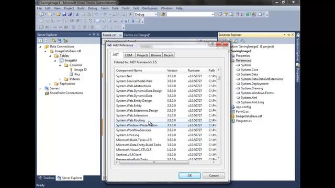This screenshot has width=335, height=188.
Task: Collapse the Imagetbl table node
Action: [x=55, y=61]
